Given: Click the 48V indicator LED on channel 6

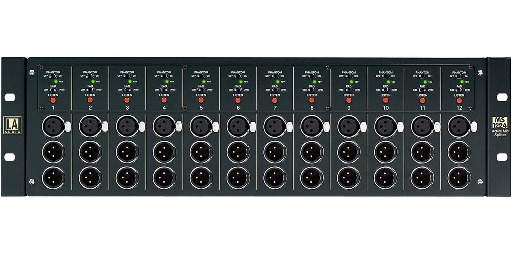Looking at the screenshot, I should pos(241,81).
